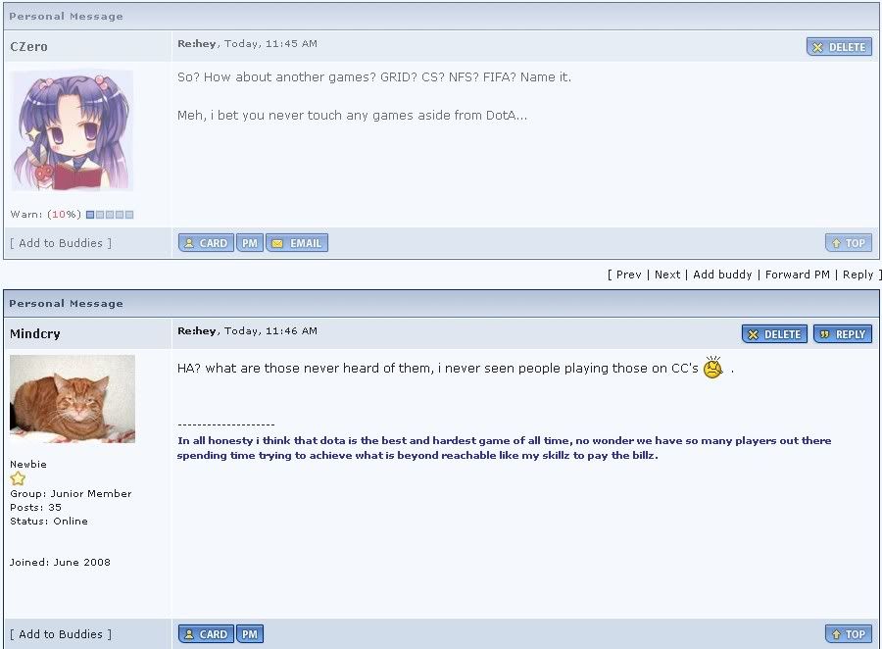Click CZero's anime girl avatar
The width and height of the screenshot is (882, 649).
72,130
